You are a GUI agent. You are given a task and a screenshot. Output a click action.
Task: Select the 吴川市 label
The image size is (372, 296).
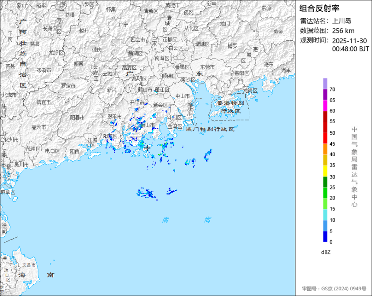tap(21, 164)
